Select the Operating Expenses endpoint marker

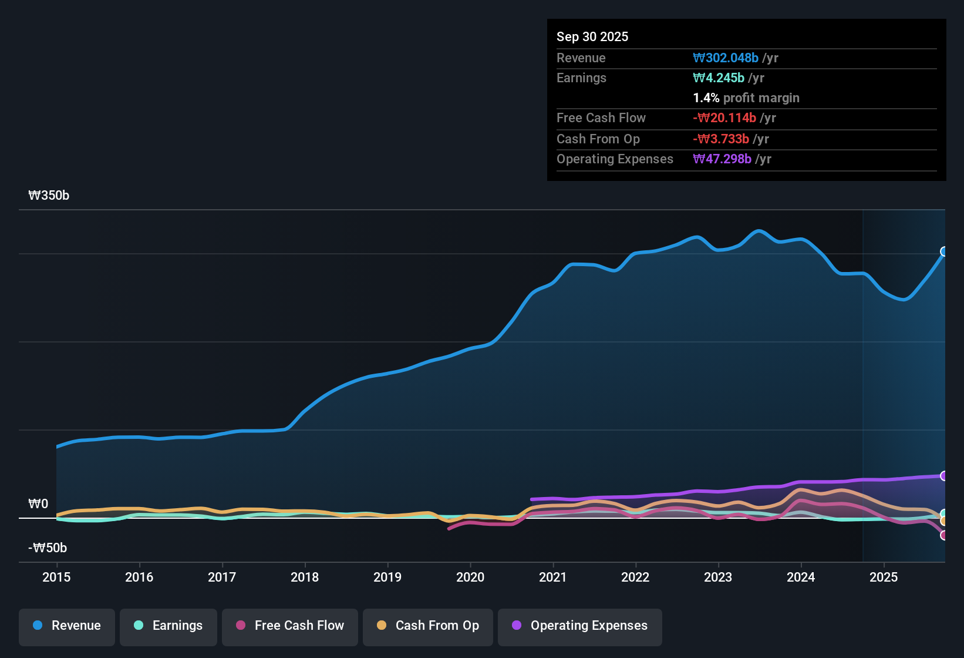pos(944,476)
